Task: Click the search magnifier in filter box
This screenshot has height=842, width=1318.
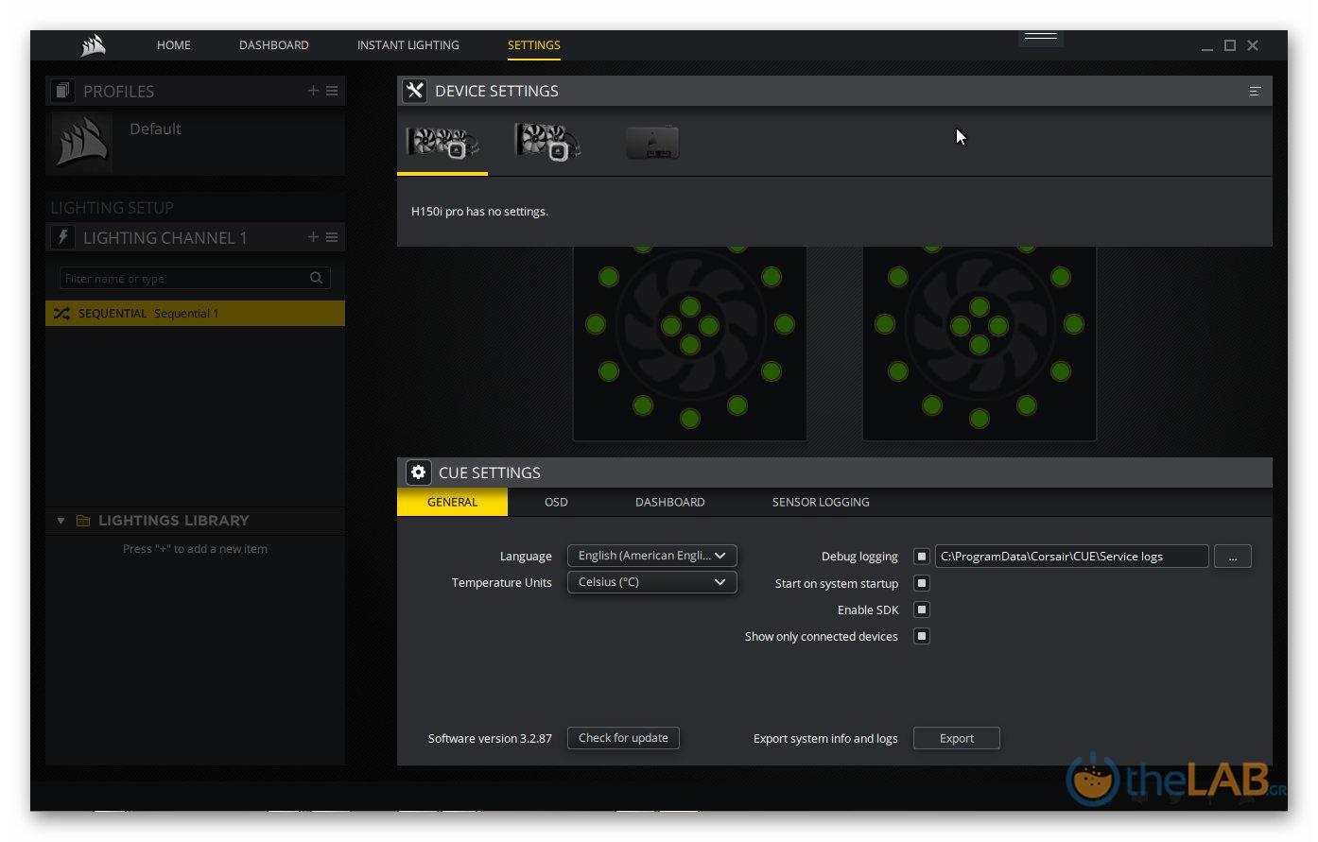Action: [x=316, y=278]
